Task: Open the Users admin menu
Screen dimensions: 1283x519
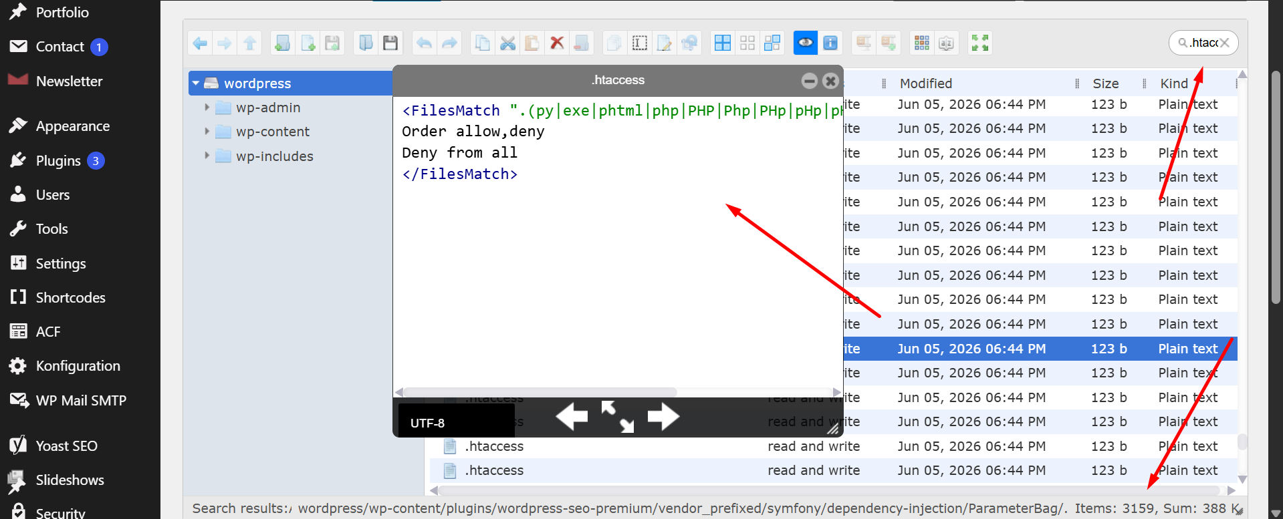Action: pyautogui.click(x=52, y=195)
